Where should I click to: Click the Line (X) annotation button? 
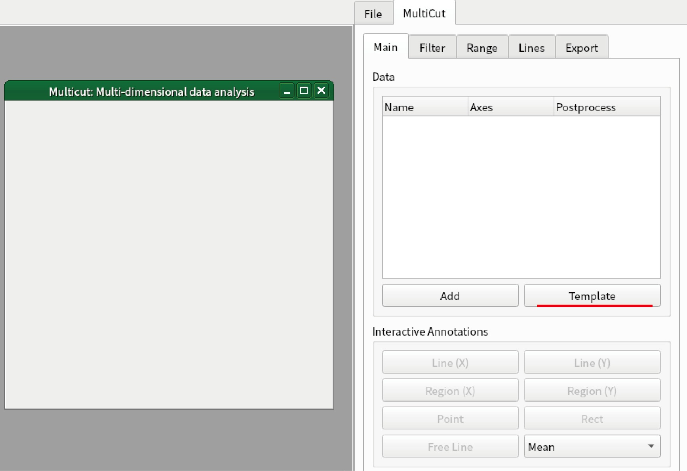(450, 363)
